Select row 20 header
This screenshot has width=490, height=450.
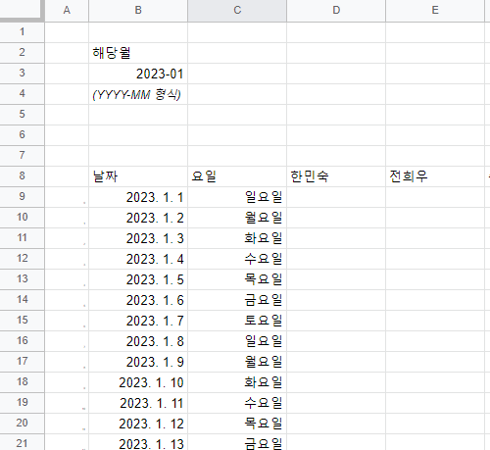[22, 424]
